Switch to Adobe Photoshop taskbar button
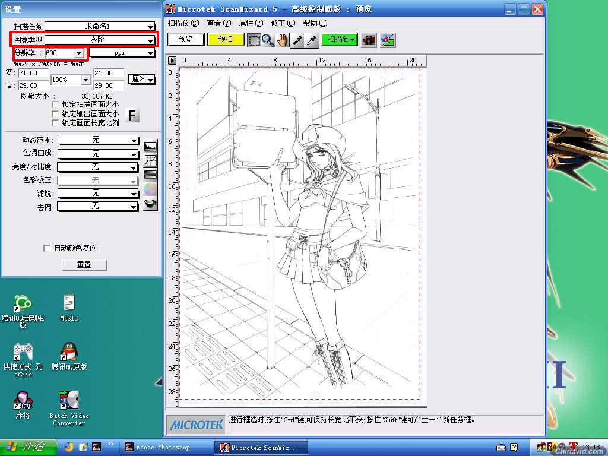 click(166, 448)
